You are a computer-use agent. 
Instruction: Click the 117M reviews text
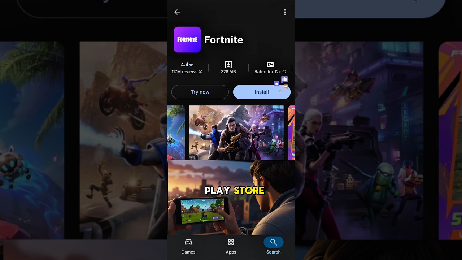tap(184, 72)
